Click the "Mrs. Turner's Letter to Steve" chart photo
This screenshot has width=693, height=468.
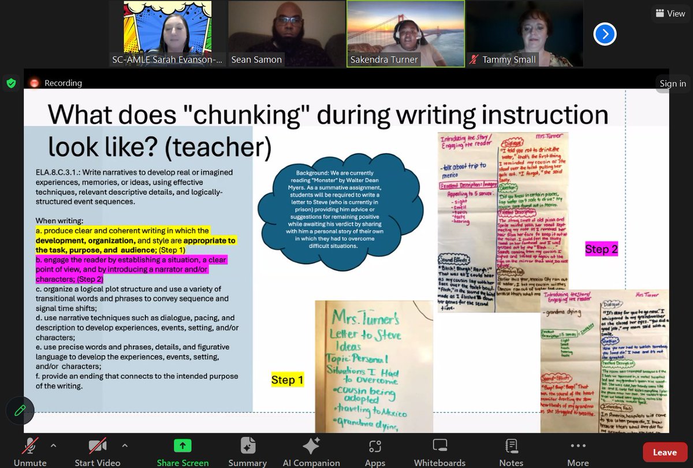pyautogui.click(x=374, y=366)
